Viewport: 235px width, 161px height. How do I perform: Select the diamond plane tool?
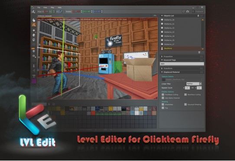pos(34,30)
